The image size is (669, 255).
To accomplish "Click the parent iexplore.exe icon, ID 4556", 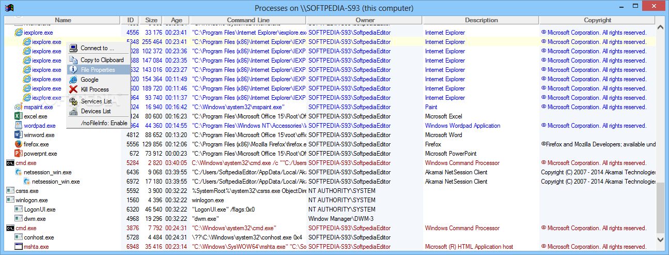I will coord(19,33).
